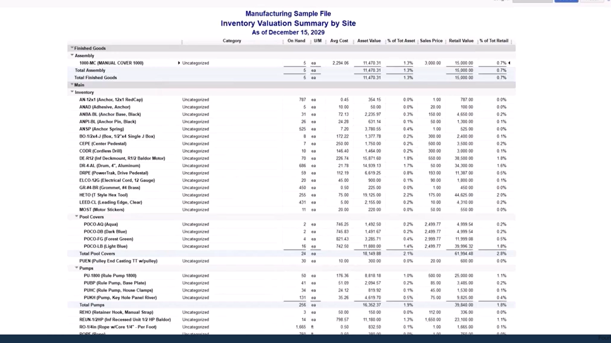Collapse the Assembly group
611x343 pixels.
(x=72, y=55)
